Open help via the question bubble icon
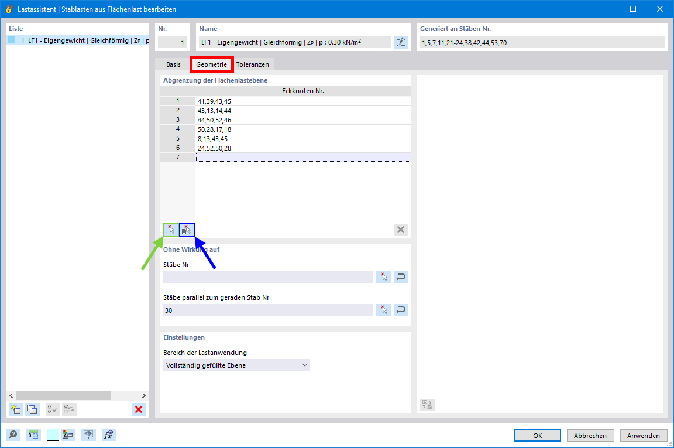 (x=13, y=435)
